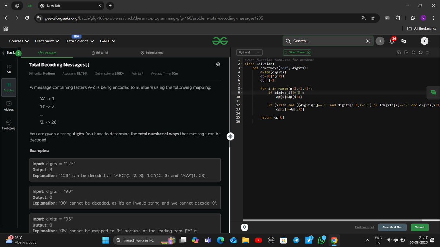Image resolution: width=440 pixels, height=247 pixels.
Task: Open Telegram from the taskbar
Action: click(x=296, y=240)
